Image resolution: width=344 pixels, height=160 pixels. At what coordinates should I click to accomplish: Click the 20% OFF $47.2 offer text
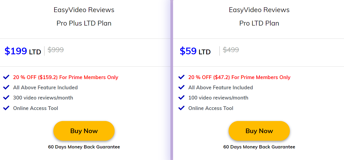pos(239,77)
